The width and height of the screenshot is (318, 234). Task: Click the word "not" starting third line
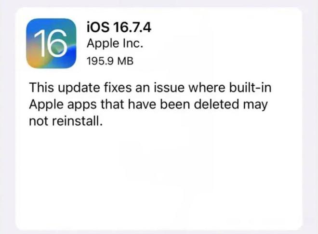39,121
